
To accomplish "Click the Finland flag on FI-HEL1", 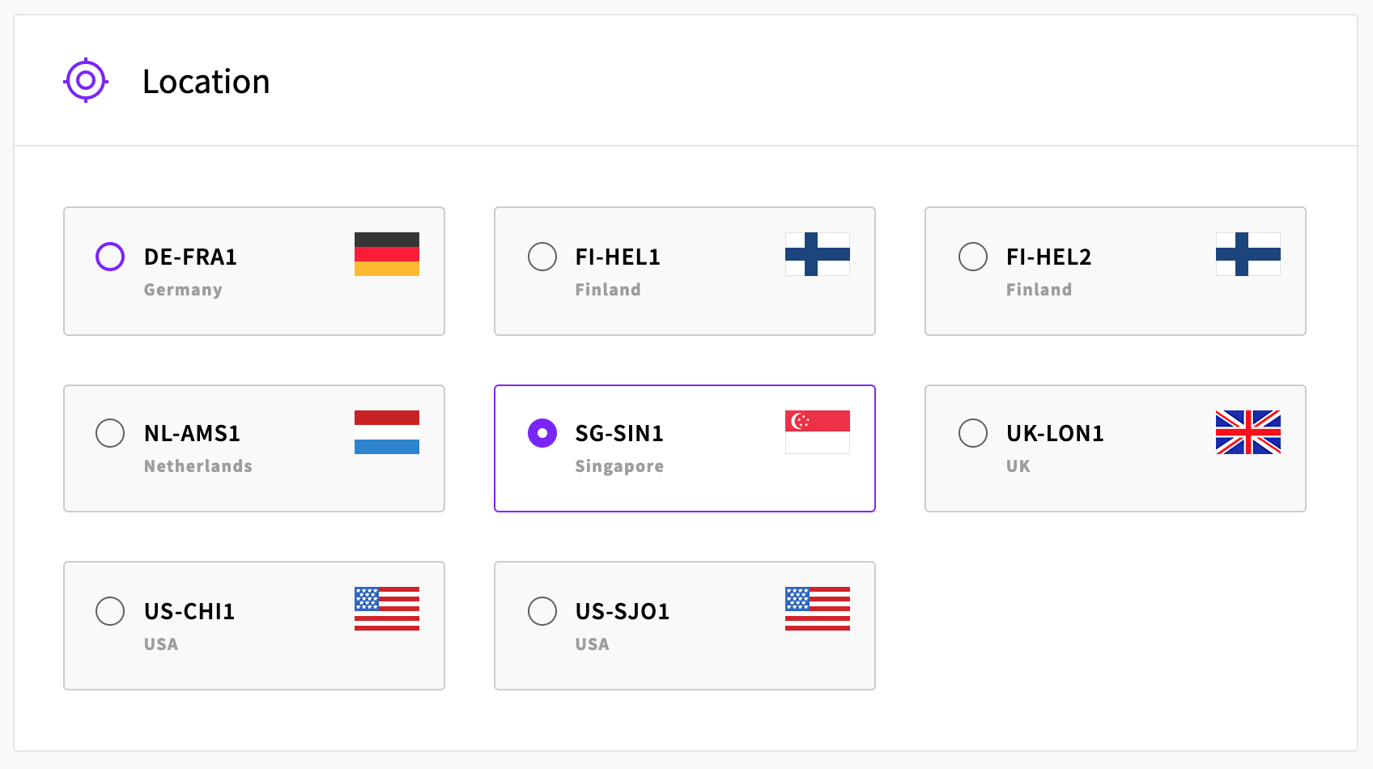I will (817, 254).
